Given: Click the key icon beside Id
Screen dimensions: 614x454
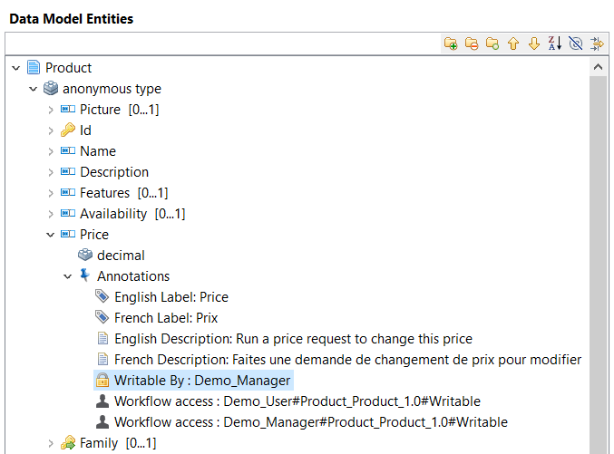Looking at the screenshot, I should click(68, 130).
